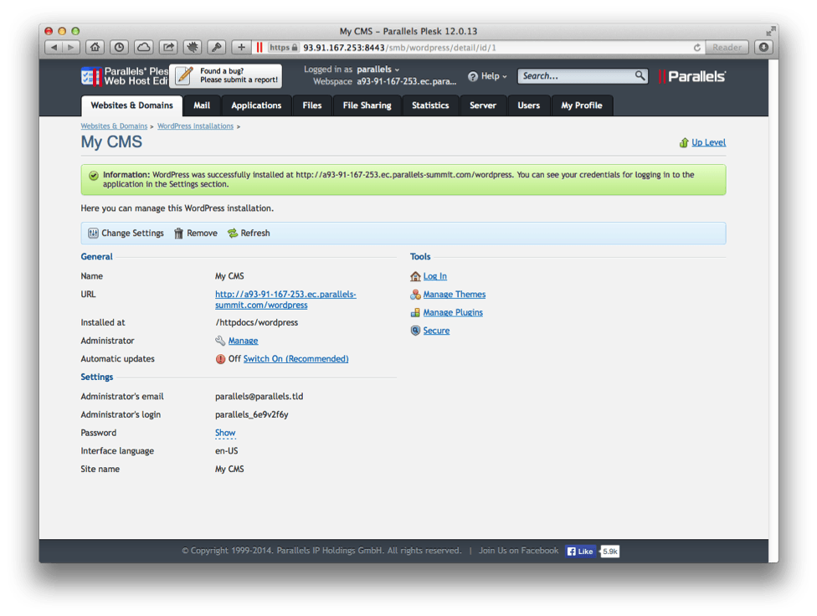
Task: Show the hidden administrator password
Action: [x=225, y=433]
